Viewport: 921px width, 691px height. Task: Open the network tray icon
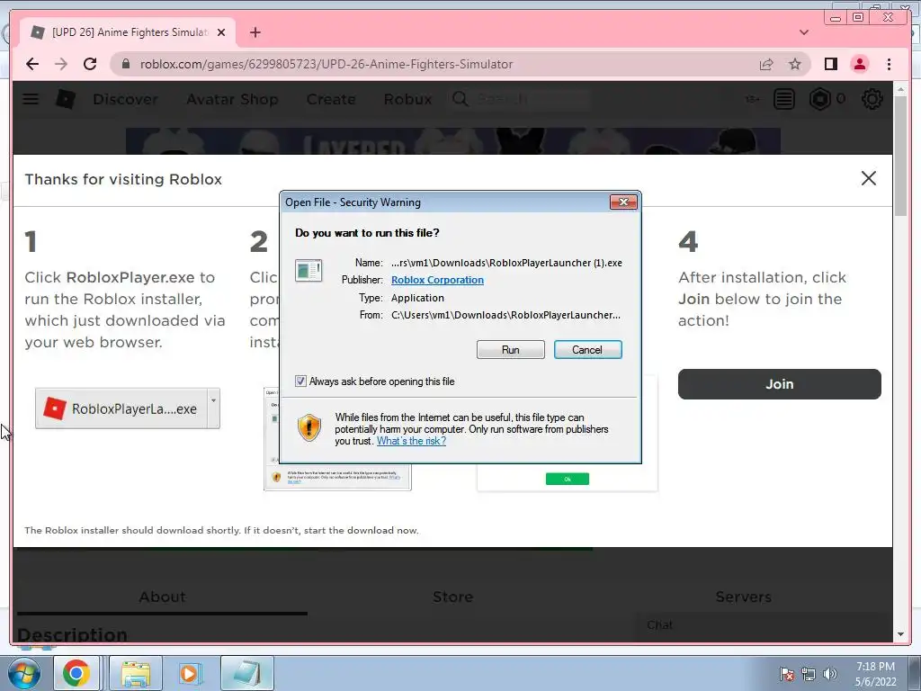809,674
